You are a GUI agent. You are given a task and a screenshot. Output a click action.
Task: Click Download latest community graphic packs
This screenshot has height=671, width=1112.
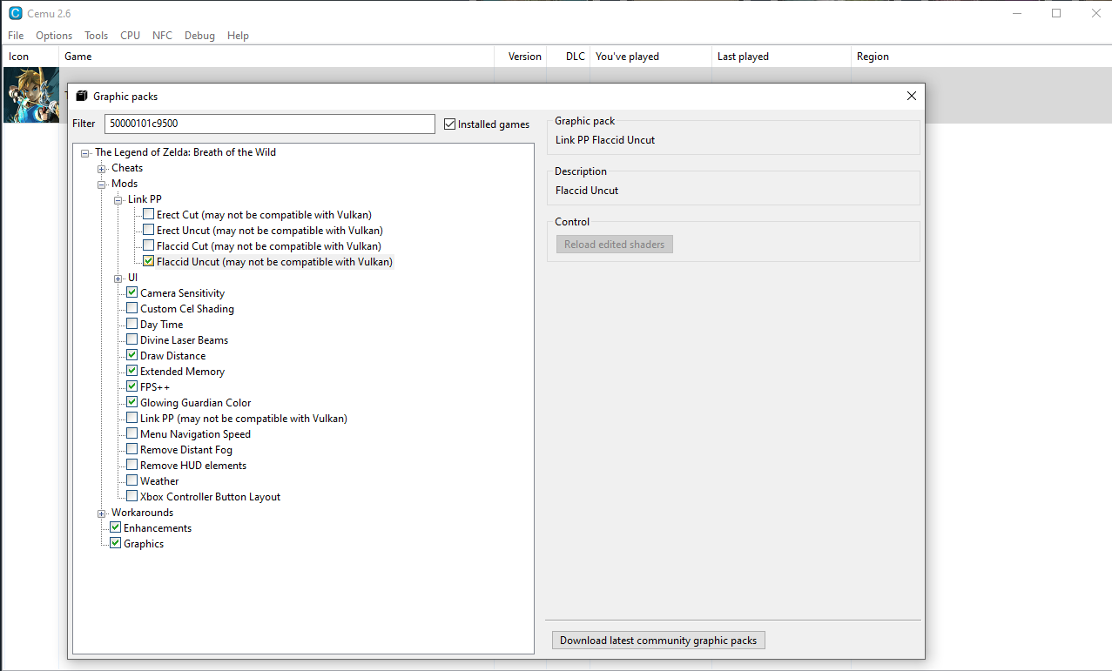point(658,641)
